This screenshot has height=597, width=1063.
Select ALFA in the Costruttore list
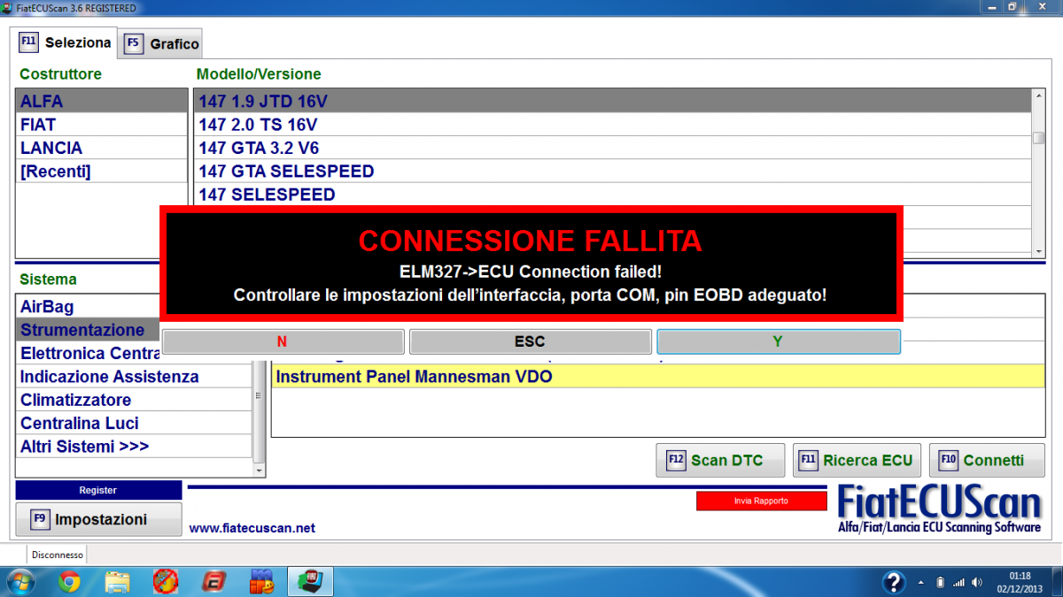click(x=103, y=102)
